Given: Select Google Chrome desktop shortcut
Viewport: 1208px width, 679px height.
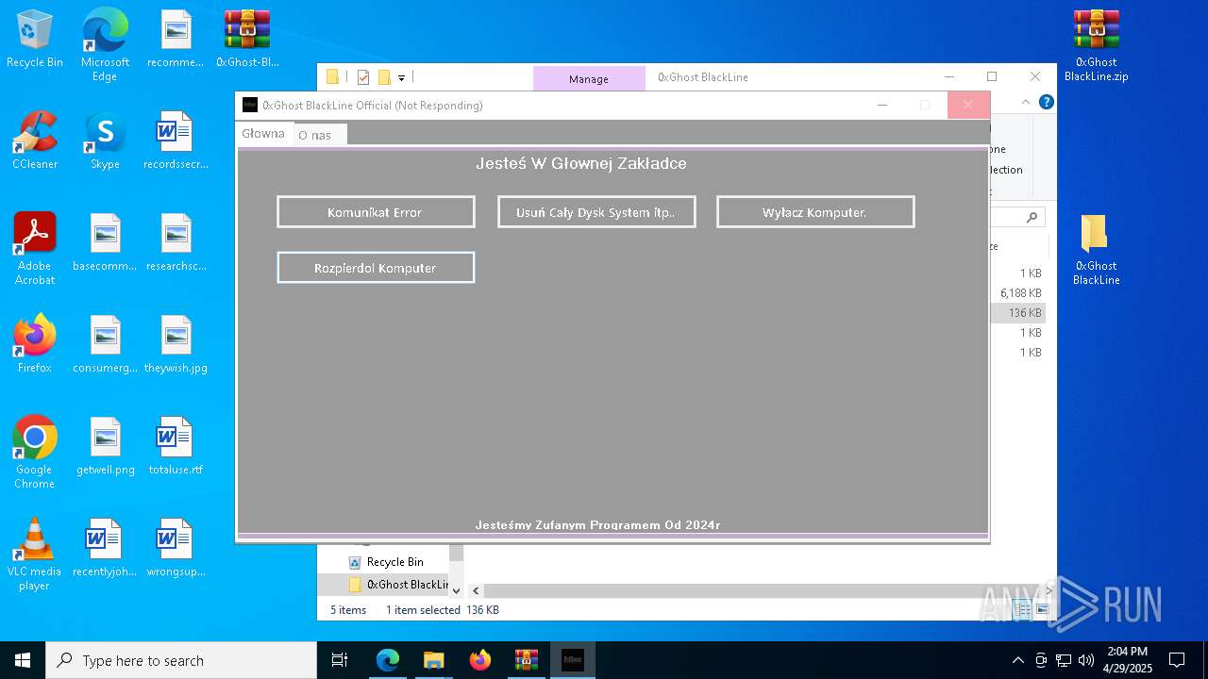Looking at the screenshot, I should tap(35, 452).
